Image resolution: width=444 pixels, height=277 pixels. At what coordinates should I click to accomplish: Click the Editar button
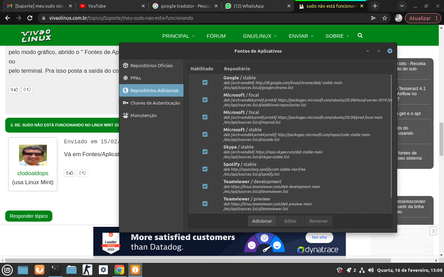click(290, 221)
